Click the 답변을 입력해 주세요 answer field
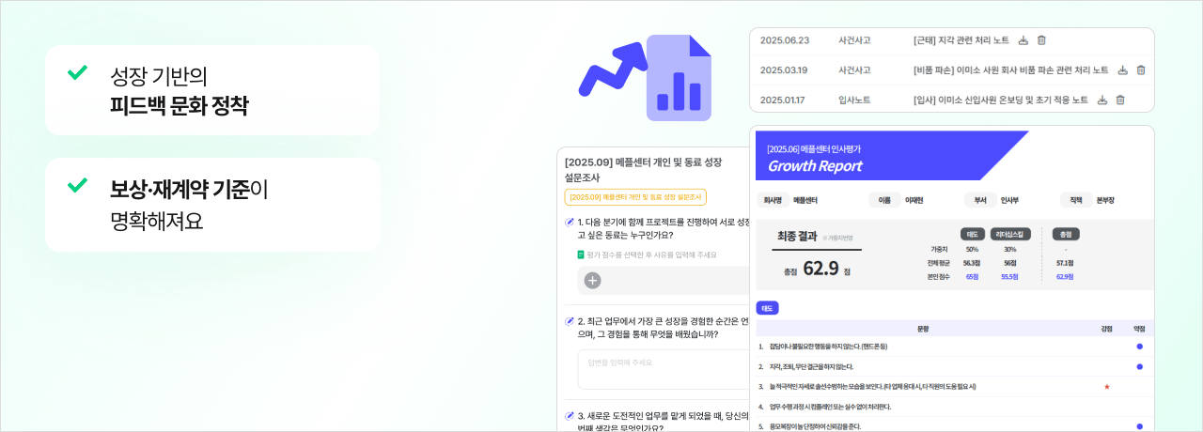The width and height of the screenshot is (1203, 432). click(664, 368)
